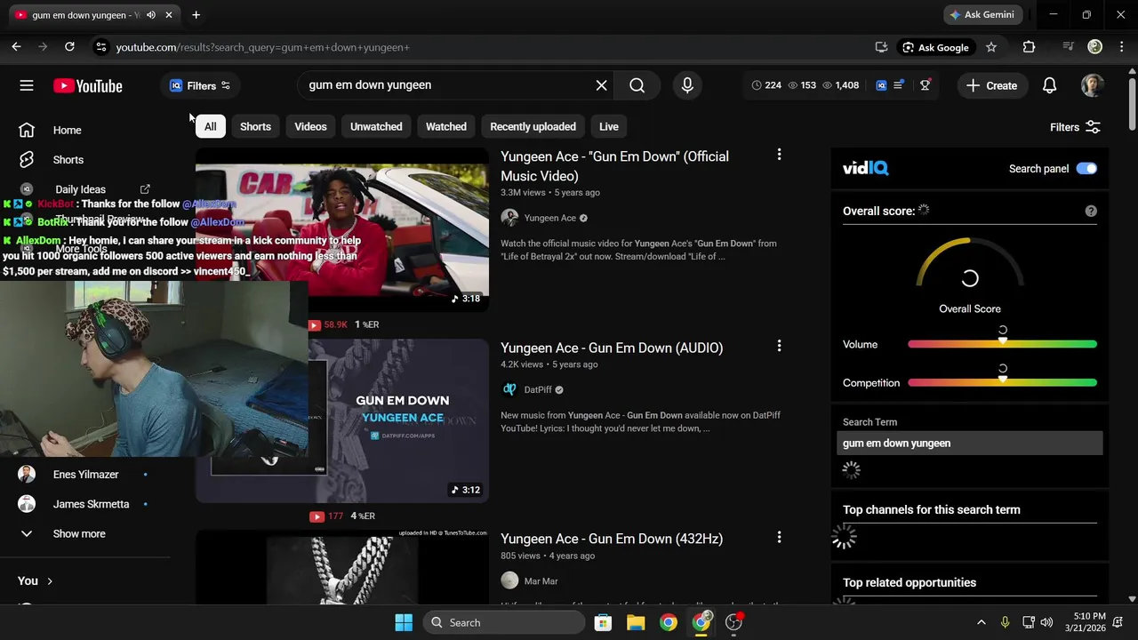Toggle the vidIQ Search panel switch
Screen dimensions: 1138x640
click(1086, 168)
